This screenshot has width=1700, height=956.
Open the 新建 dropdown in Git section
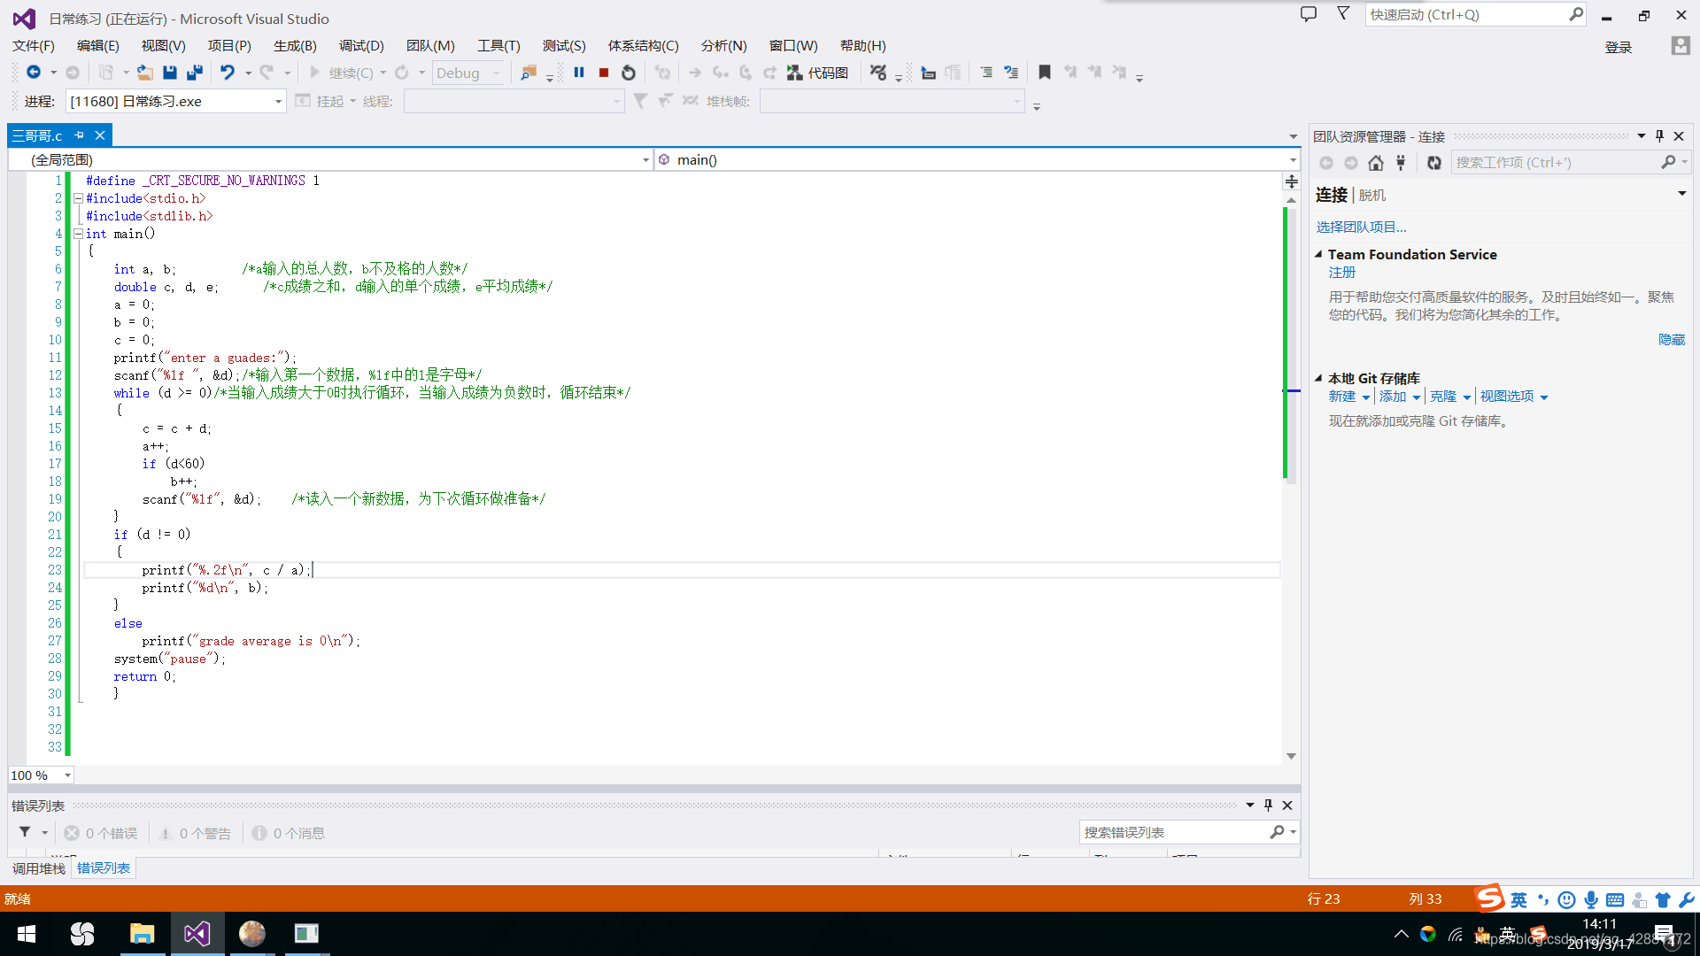point(1349,397)
